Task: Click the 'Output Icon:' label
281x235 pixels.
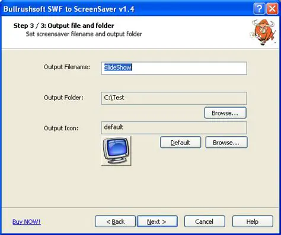Action: (61, 128)
